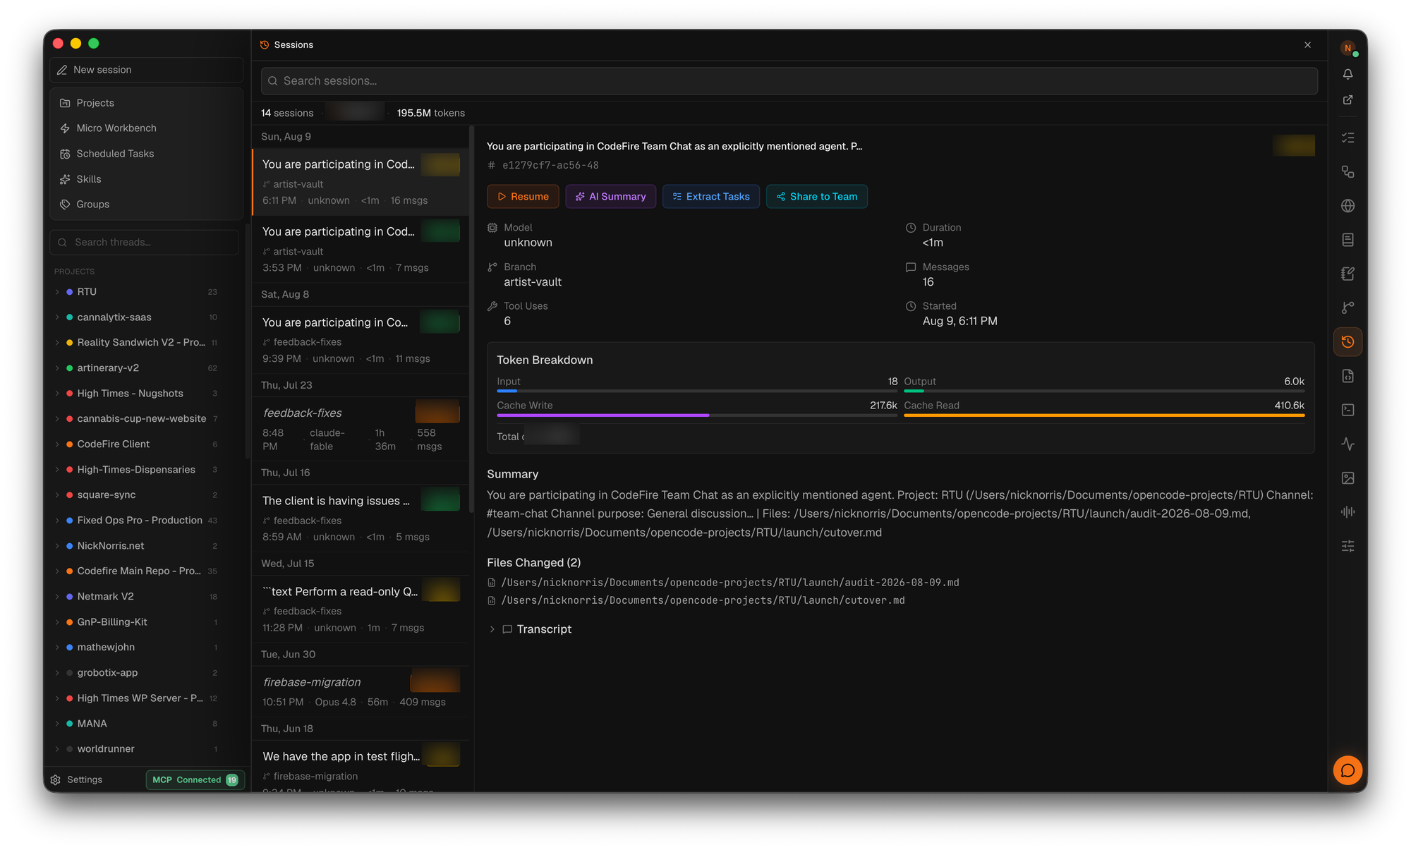The image size is (1411, 850).
Task: Select the active Sessions history icon
Action: point(1348,342)
